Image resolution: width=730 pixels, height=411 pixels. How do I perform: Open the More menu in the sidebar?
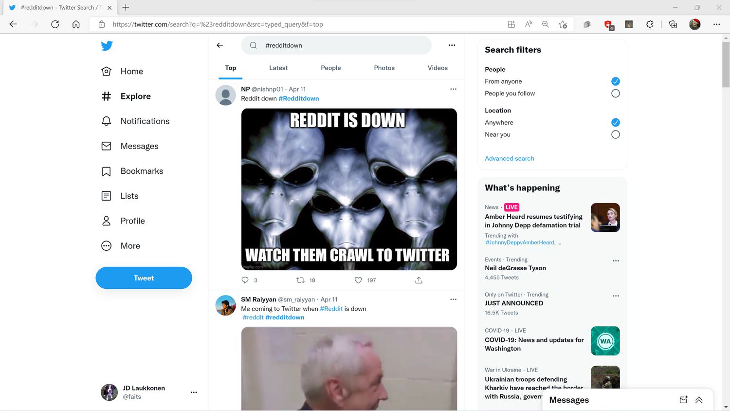[120, 245]
